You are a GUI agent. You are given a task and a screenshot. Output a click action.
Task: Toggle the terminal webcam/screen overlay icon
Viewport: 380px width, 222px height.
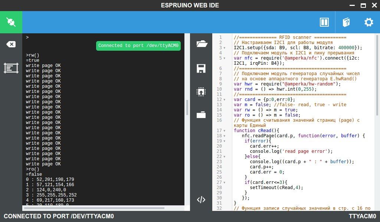tap(11, 68)
